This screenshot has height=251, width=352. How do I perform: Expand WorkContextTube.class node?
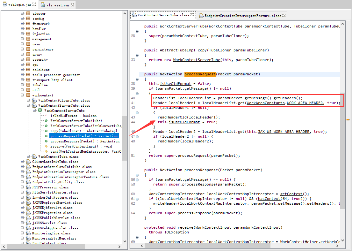pyautogui.click(x=28, y=156)
